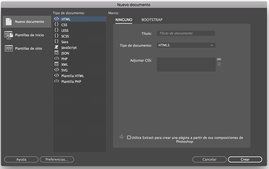Viewport: 269px width, 169px height.
Task: Switch to the NINGUNO framework tab
Action: (124, 20)
